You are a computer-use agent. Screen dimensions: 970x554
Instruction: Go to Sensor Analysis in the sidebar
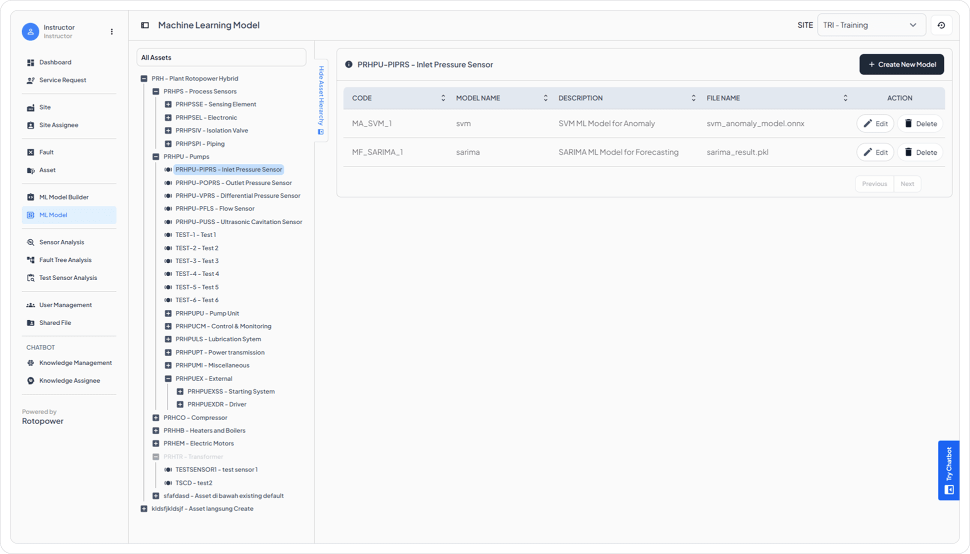point(61,242)
